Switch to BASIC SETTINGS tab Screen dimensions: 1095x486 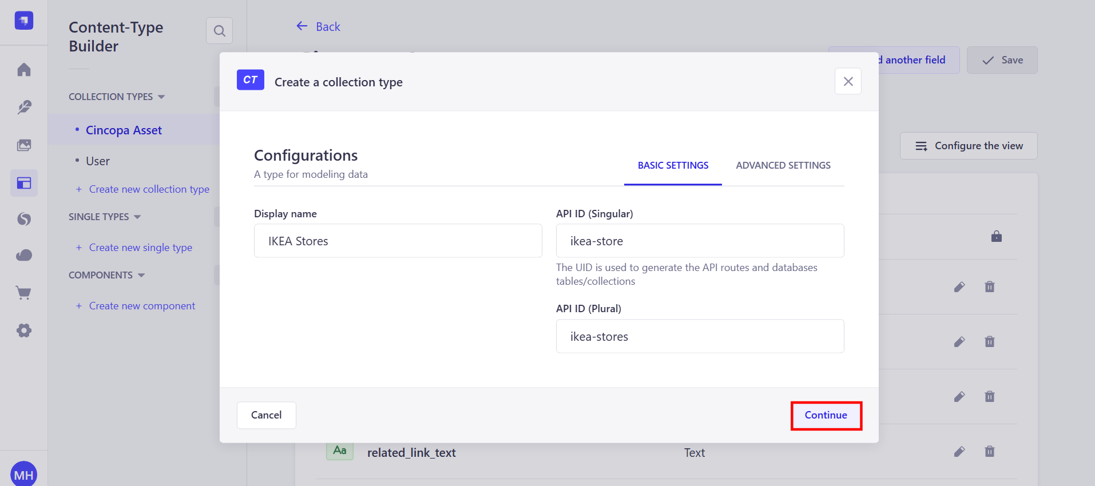pyautogui.click(x=673, y=165)
